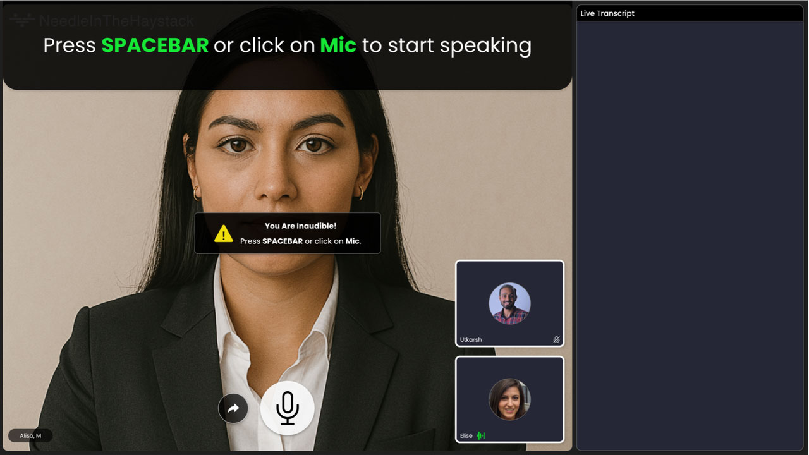Click the green Mic word in the banner

click(x=338, y=45)
